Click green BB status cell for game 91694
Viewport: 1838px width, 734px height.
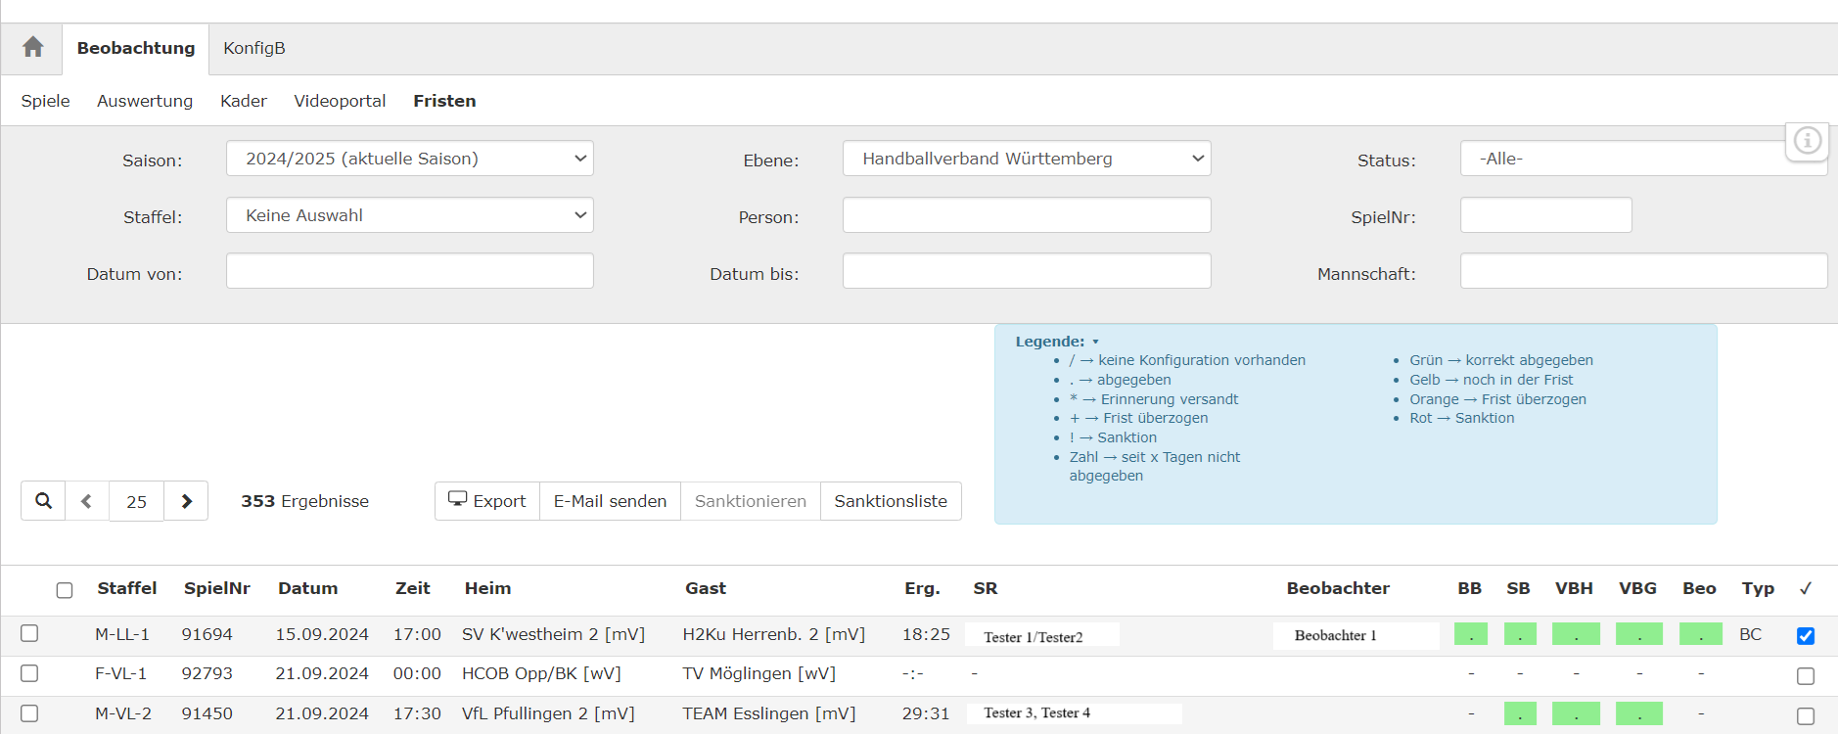coord(1470,634)
